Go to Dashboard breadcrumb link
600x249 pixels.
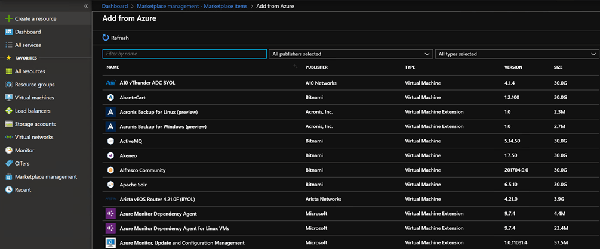pyautogui.click(x=115, y=6)
